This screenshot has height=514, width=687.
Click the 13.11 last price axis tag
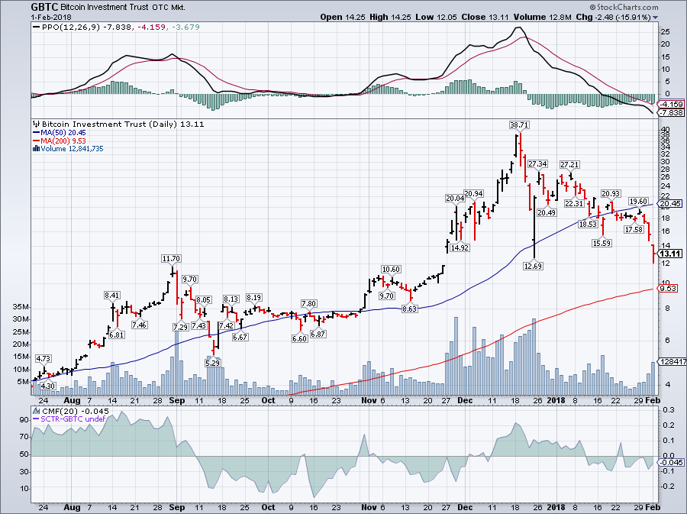(x=669, y=254)
